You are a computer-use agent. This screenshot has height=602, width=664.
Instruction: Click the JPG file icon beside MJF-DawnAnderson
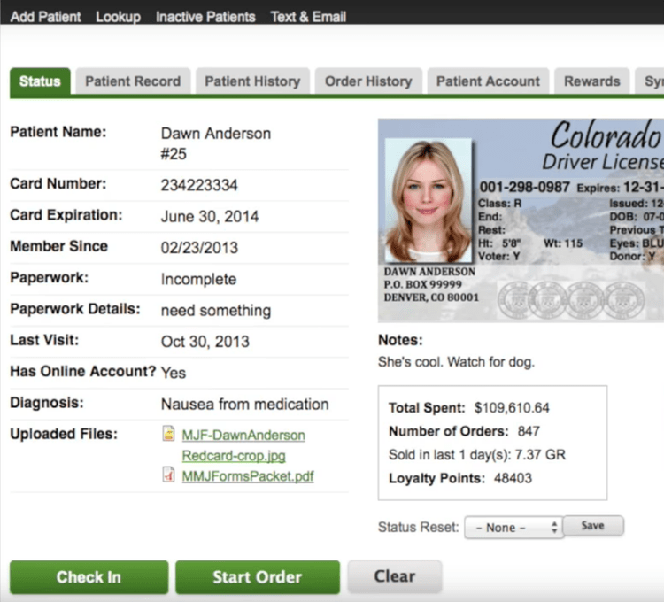168,435
